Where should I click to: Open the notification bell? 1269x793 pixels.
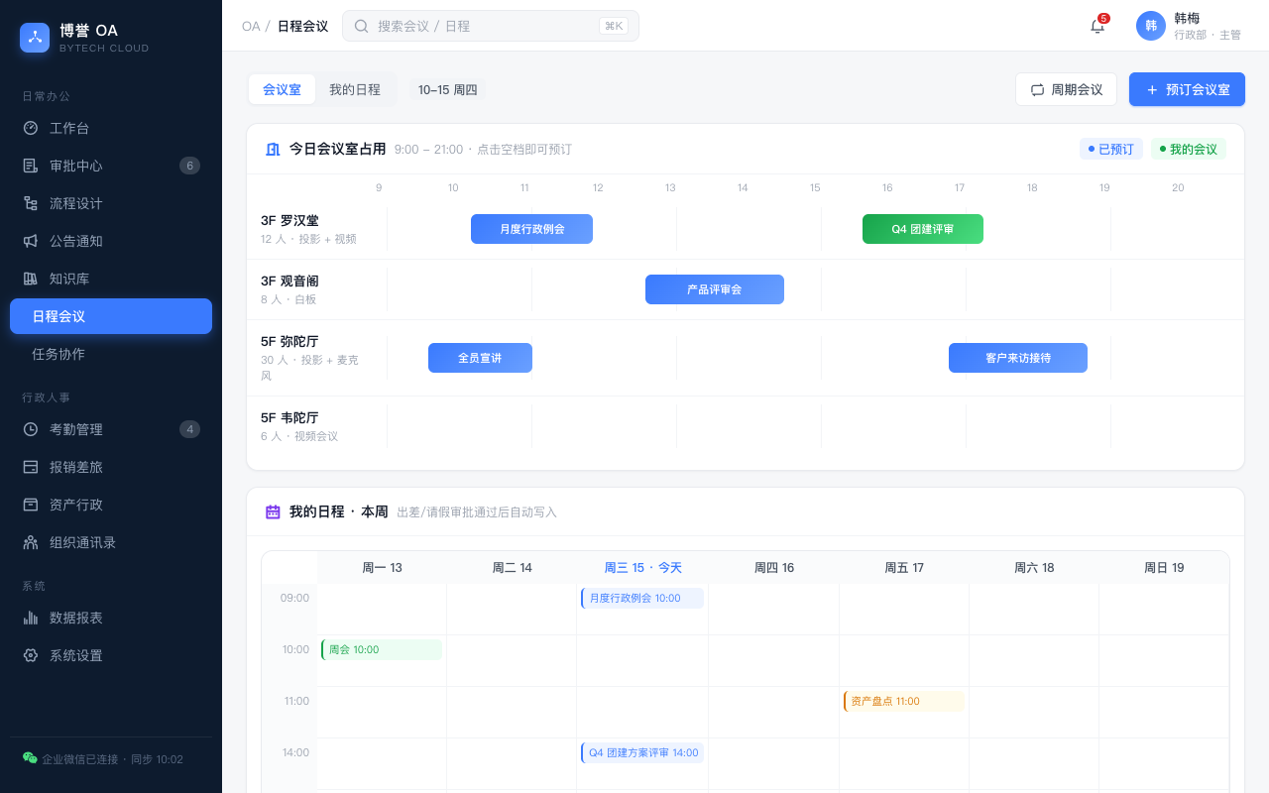[x=1097, y=27]
